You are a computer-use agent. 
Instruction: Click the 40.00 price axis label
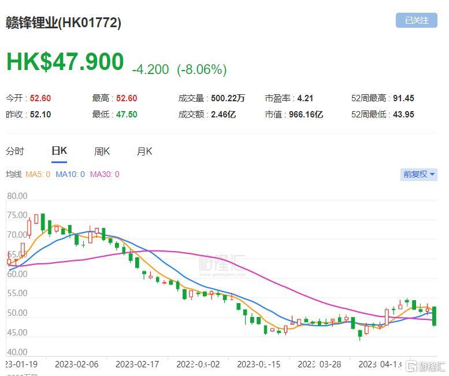pyautogui.click(x=17, y=352)
